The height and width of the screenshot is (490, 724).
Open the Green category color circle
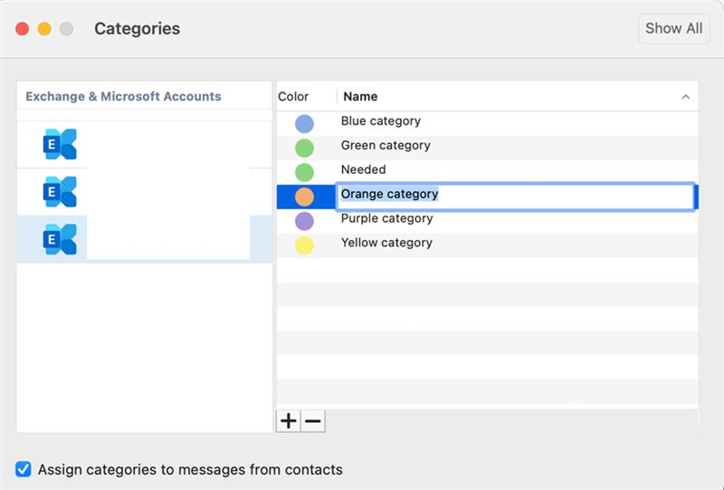tap(304, 148)
